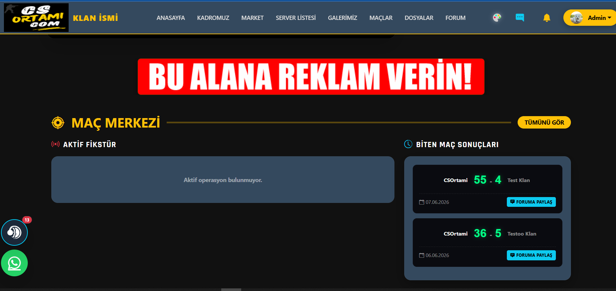Open the voice chat widget with badge 13
Viewport: 616px width, 291px height.
pyautogui.click(x=14, y=232)
